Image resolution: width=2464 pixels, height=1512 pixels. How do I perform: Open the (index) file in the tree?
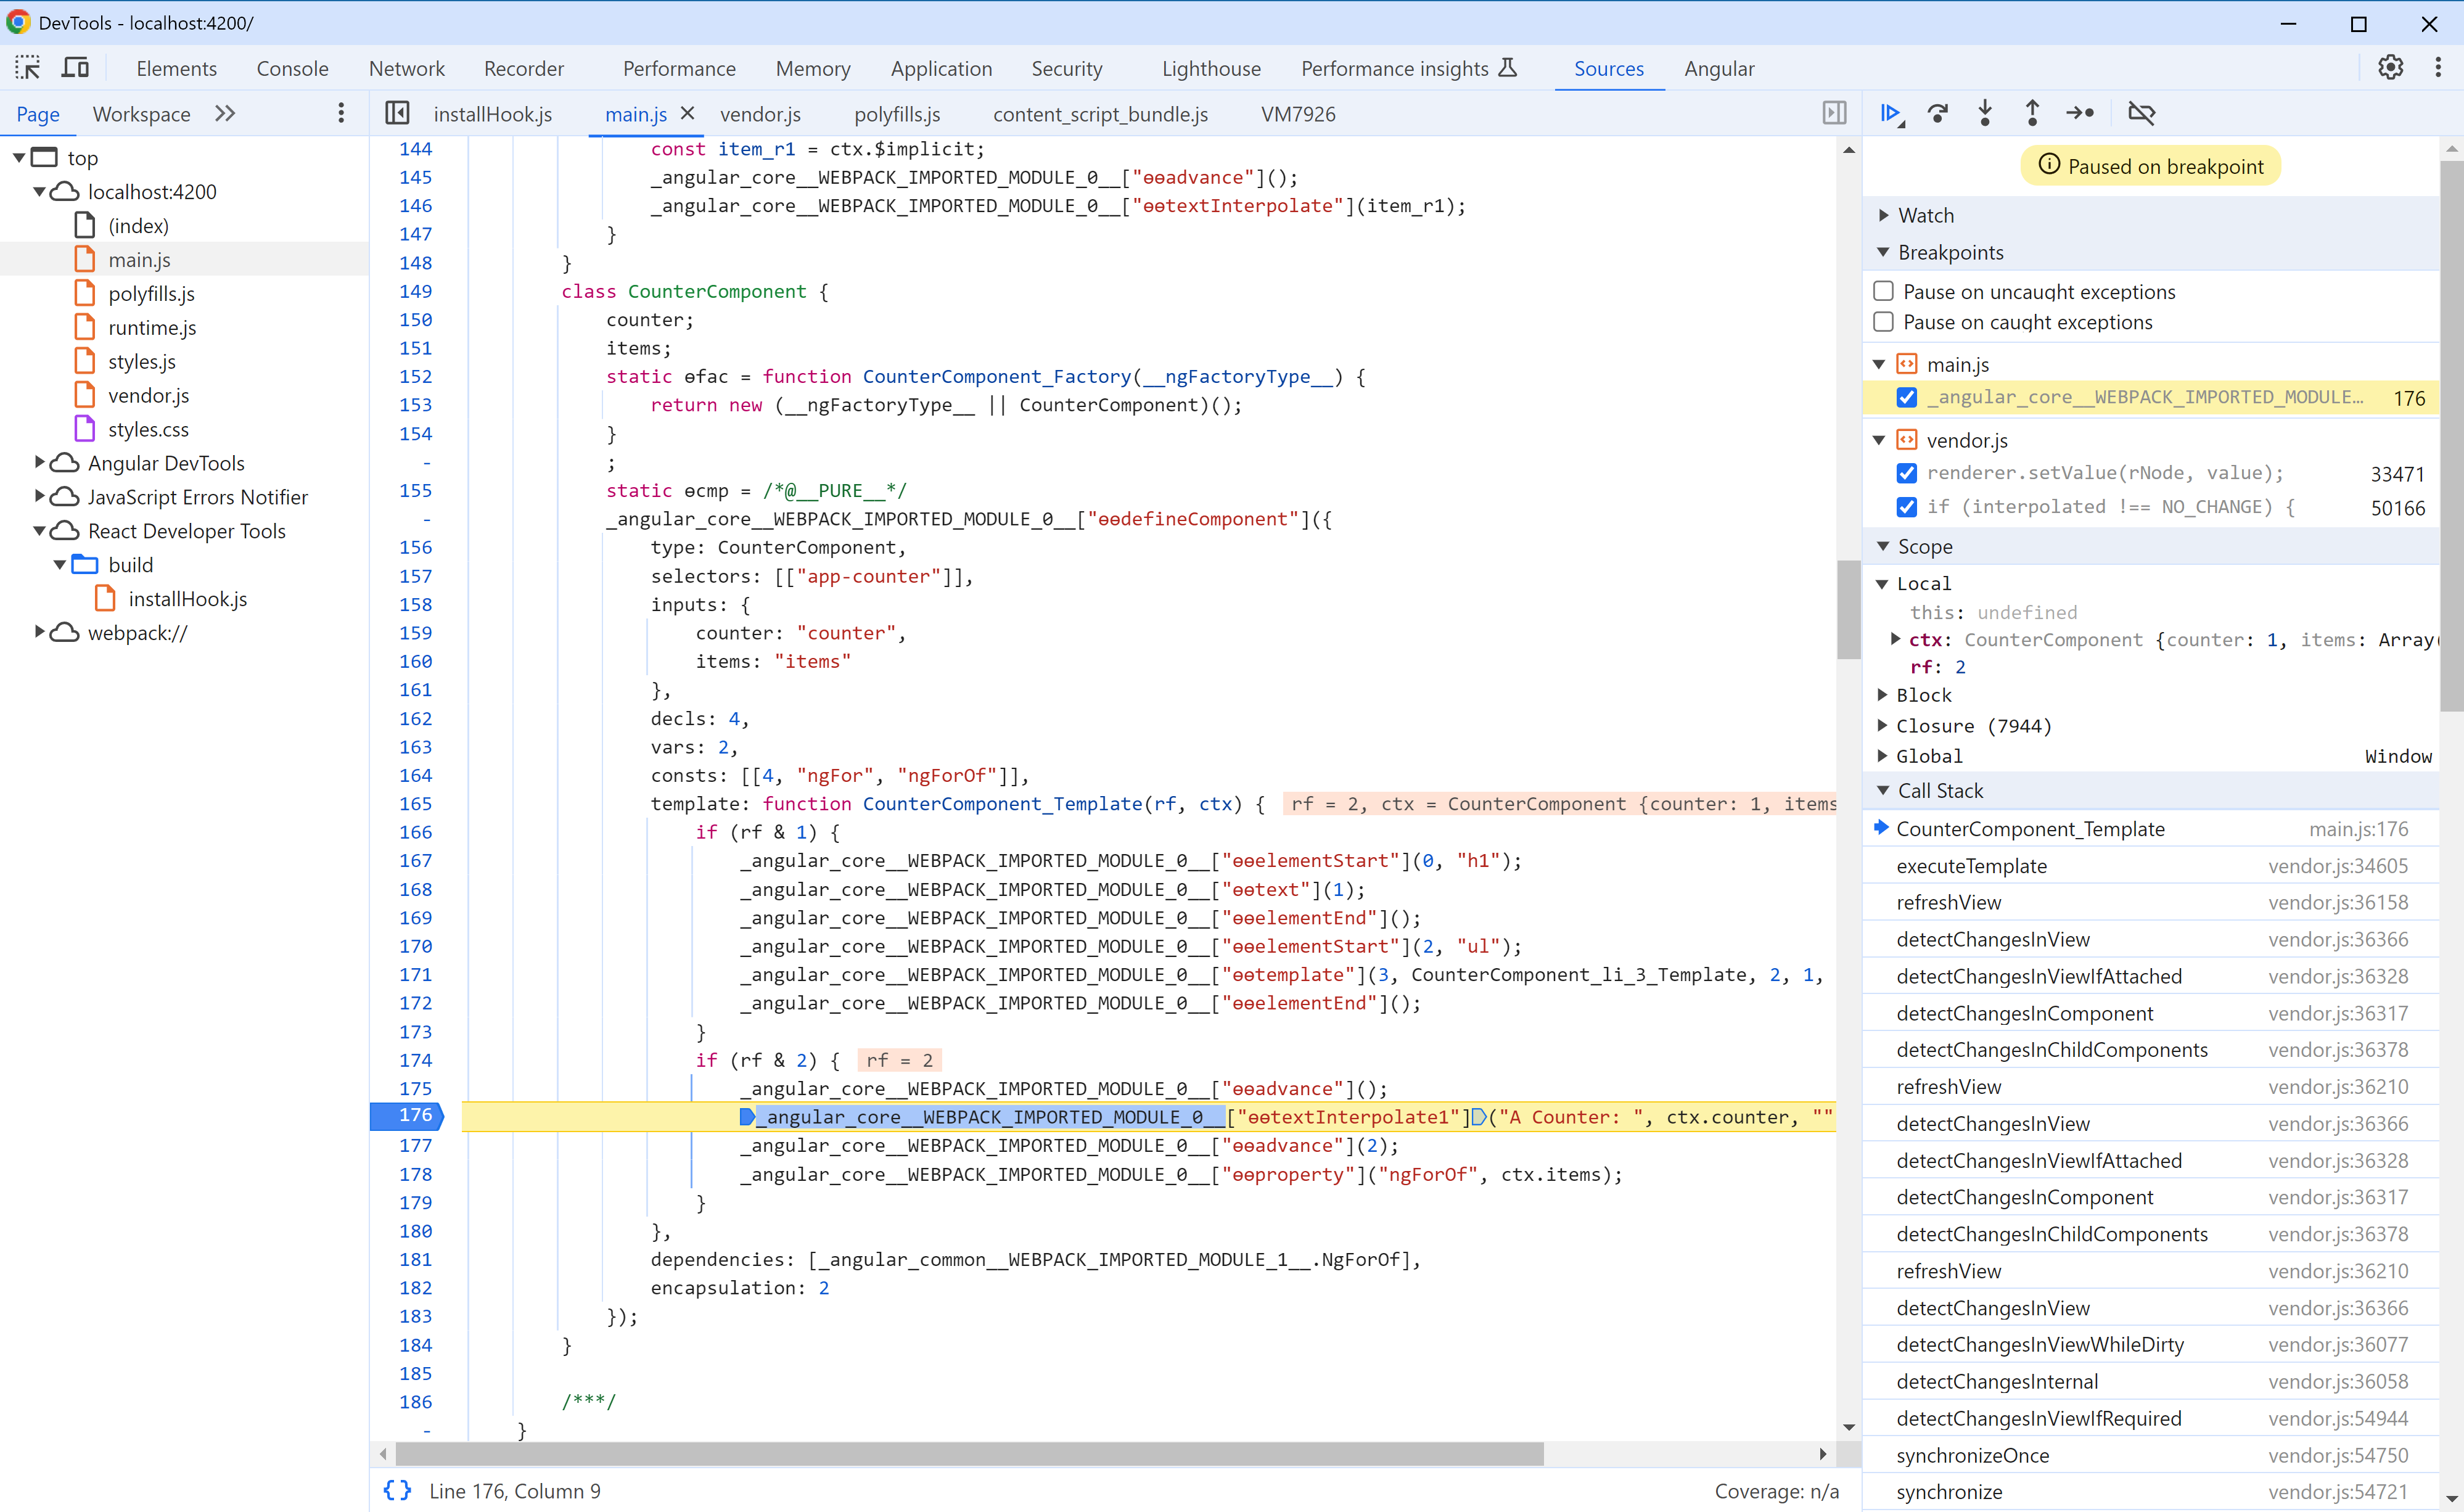point(138,225)
